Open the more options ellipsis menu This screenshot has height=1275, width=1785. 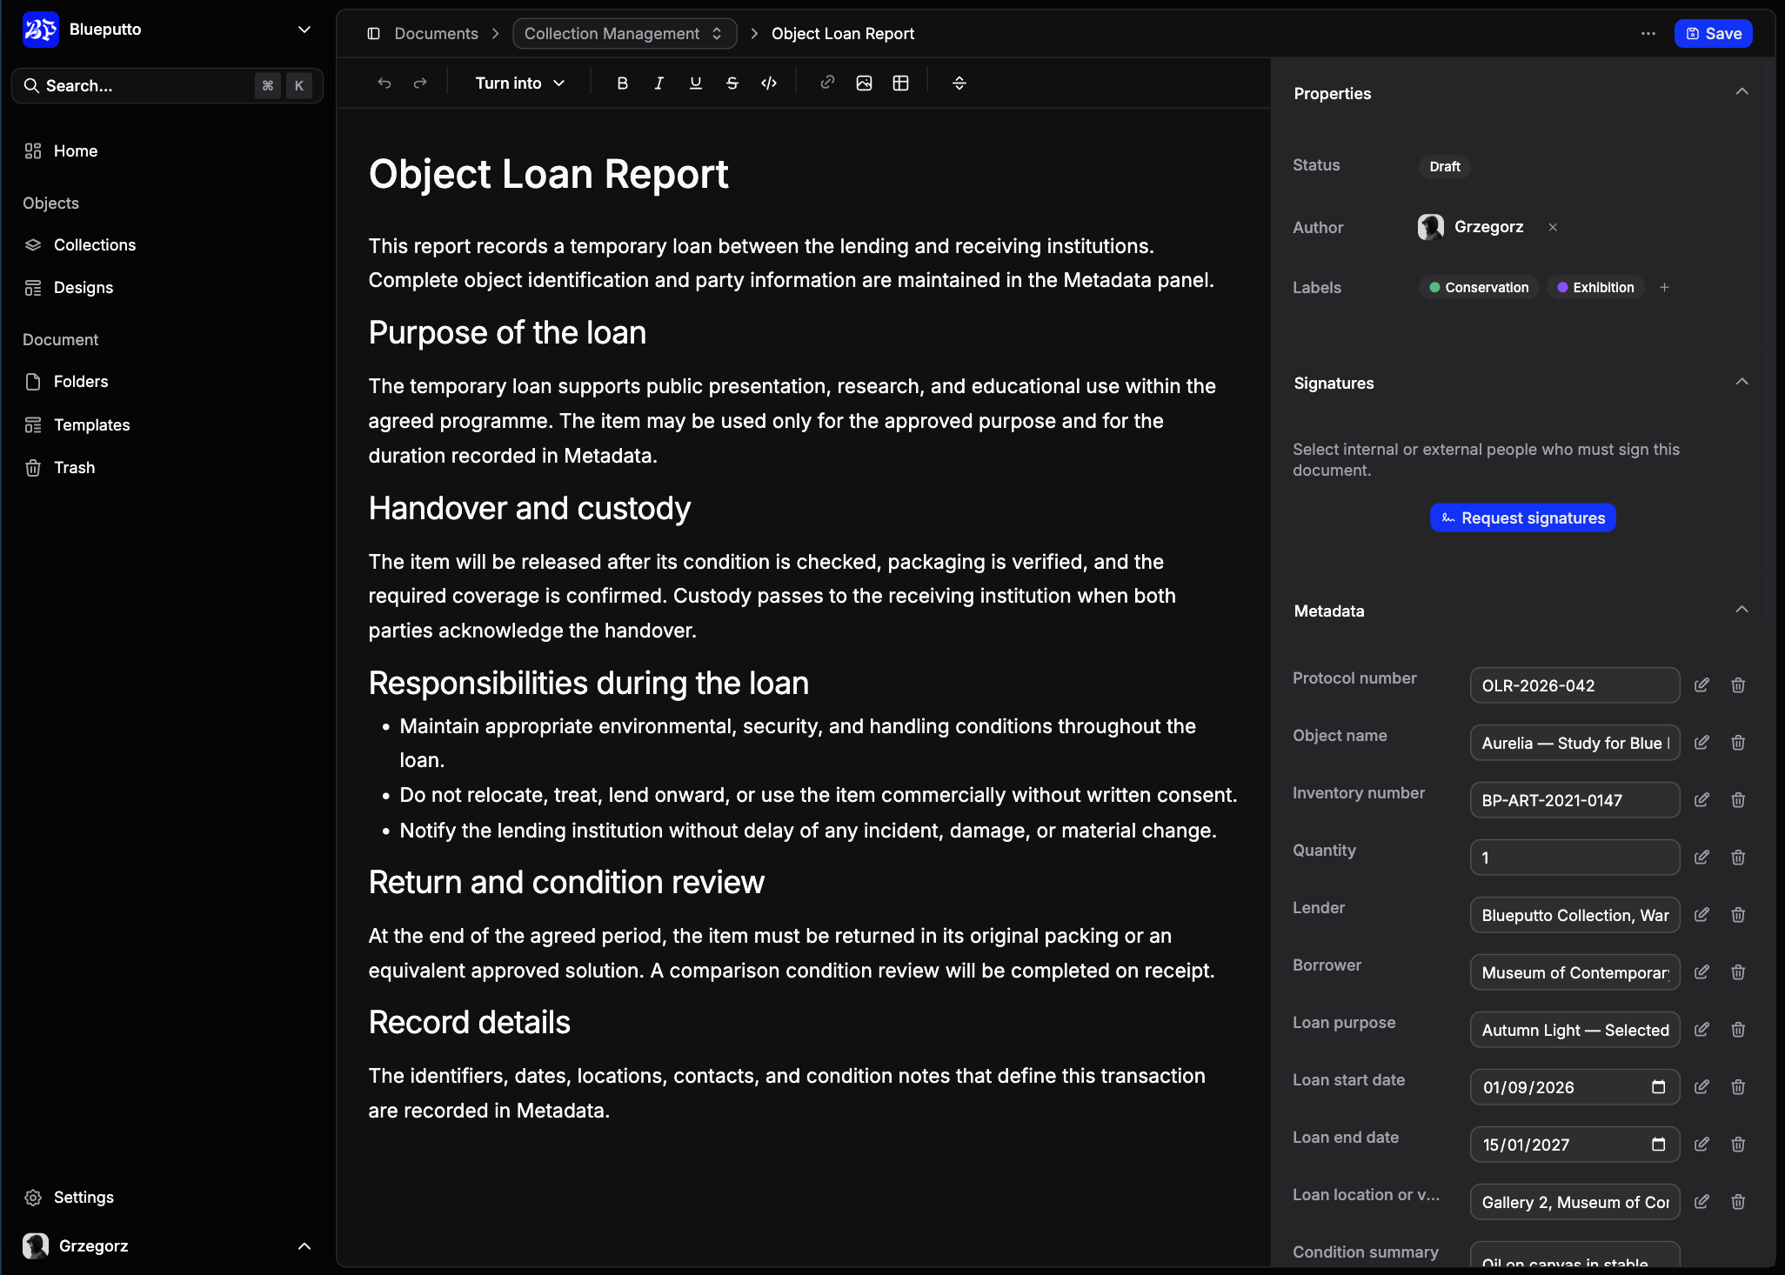pyautogui.click(x=1648, y=34)
